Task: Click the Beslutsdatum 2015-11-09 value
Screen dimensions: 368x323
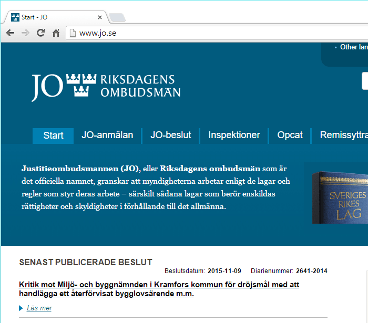Action: pos(224,271)
